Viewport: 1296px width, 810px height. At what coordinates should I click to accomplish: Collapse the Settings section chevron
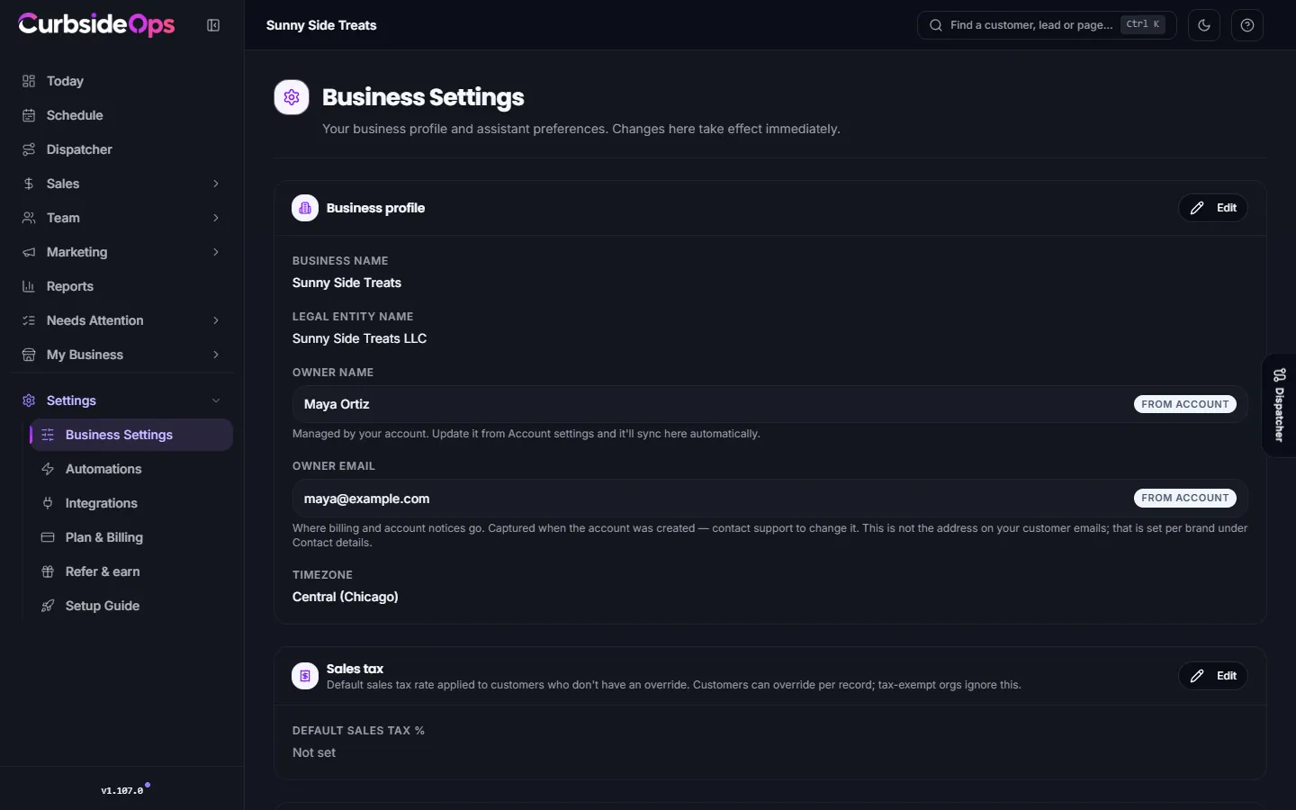tap(216, 400)
